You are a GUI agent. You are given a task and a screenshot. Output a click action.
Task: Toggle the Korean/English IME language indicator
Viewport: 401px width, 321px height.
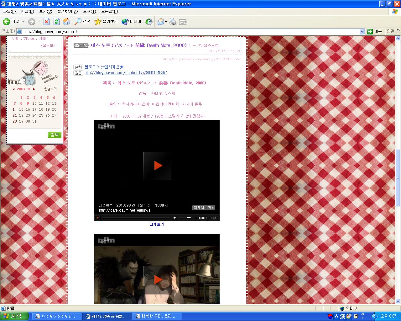point(336,316)
